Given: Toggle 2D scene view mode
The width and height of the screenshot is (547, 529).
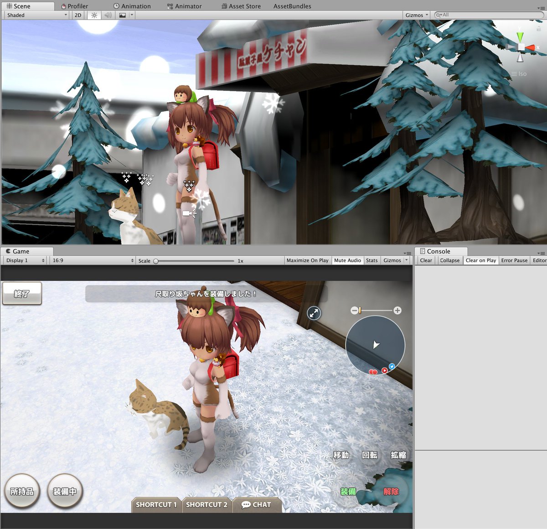Looking at the screenshot, I should tap(78, 15).
